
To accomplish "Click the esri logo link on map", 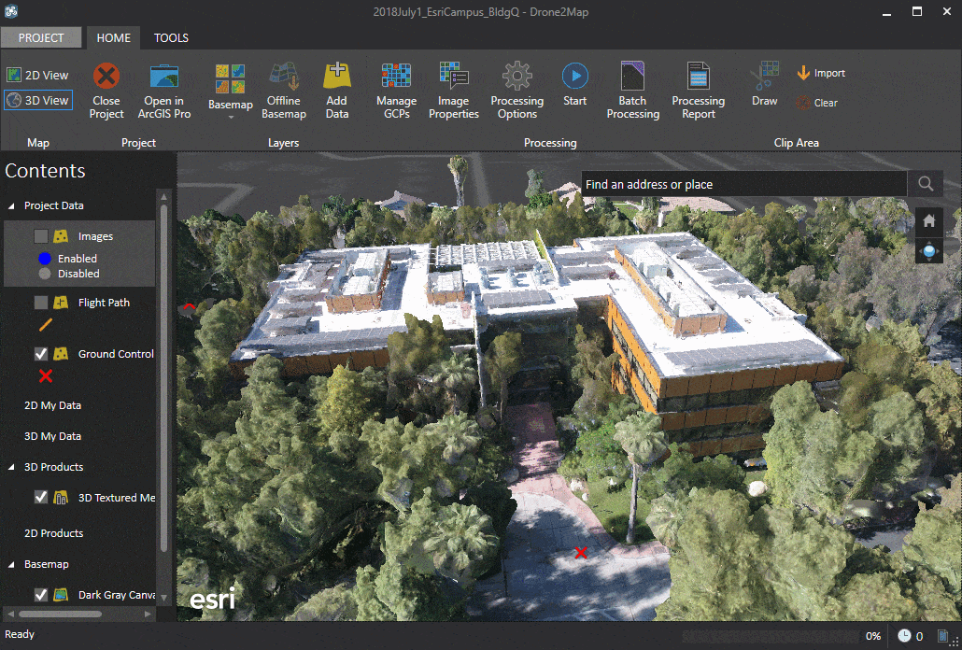I will point(212,598).
